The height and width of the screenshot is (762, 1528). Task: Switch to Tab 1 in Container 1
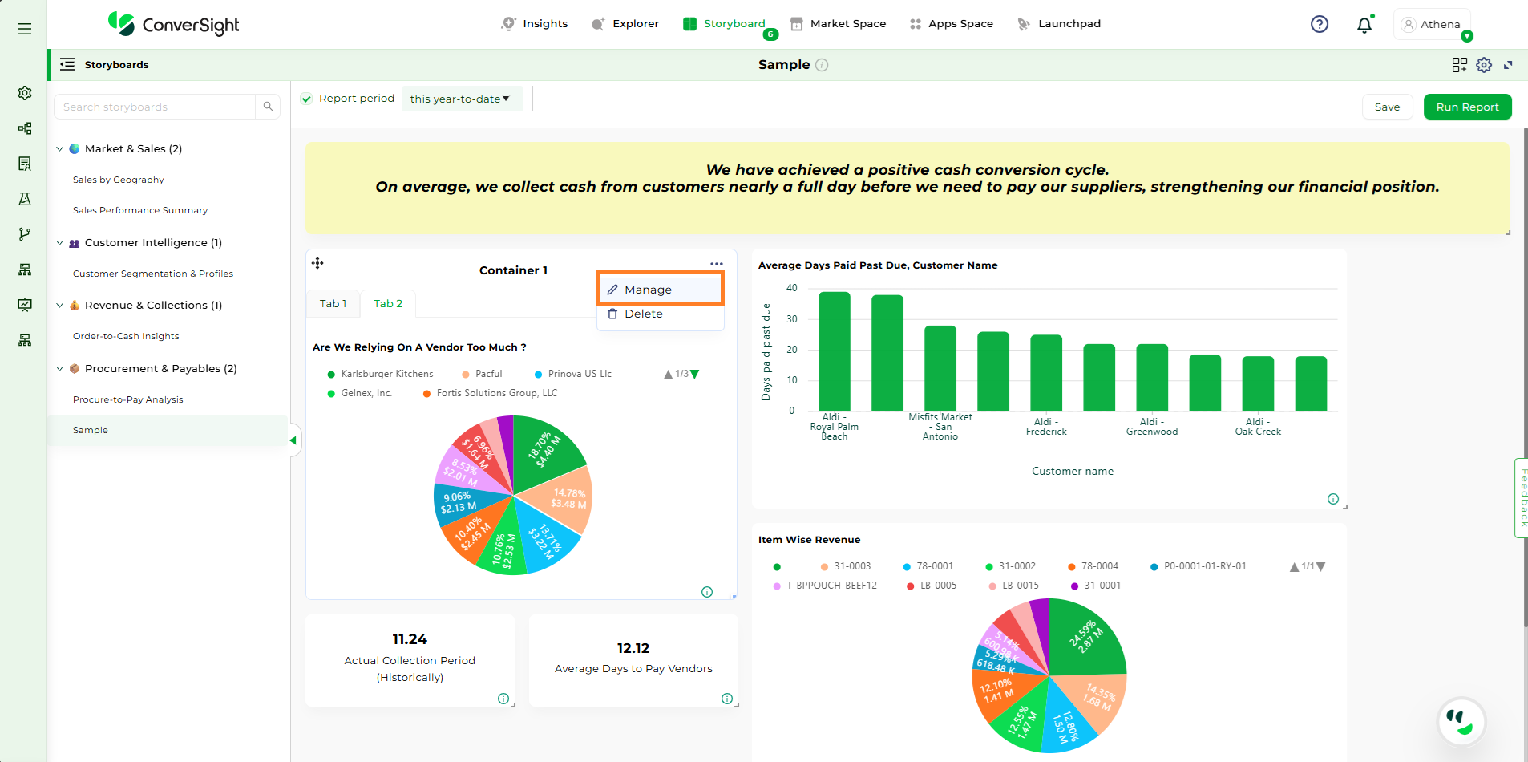[x=333, y=303]
